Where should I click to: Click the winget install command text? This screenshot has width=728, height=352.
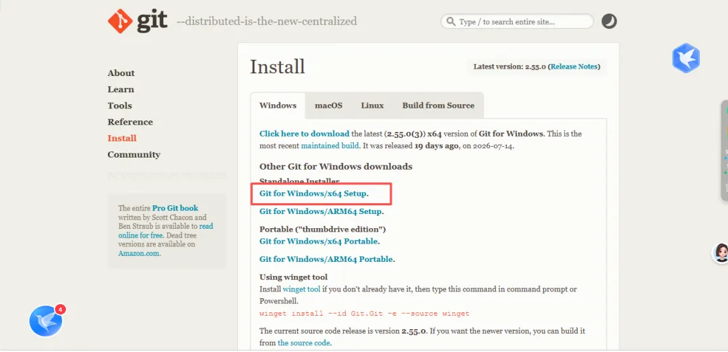(x=365, y=314)
